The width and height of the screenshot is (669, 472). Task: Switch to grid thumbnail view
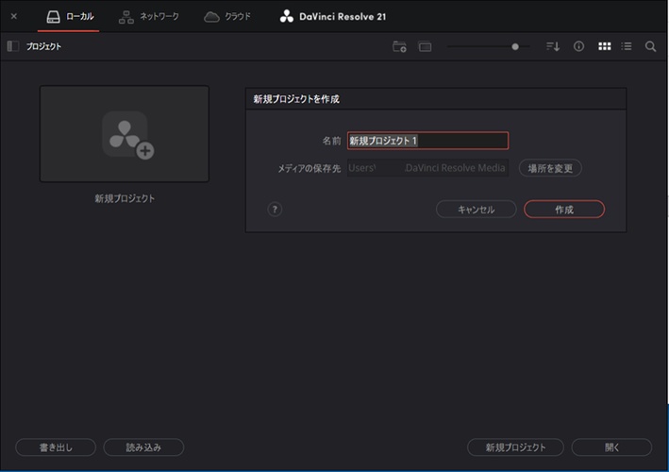coord(604,46)
